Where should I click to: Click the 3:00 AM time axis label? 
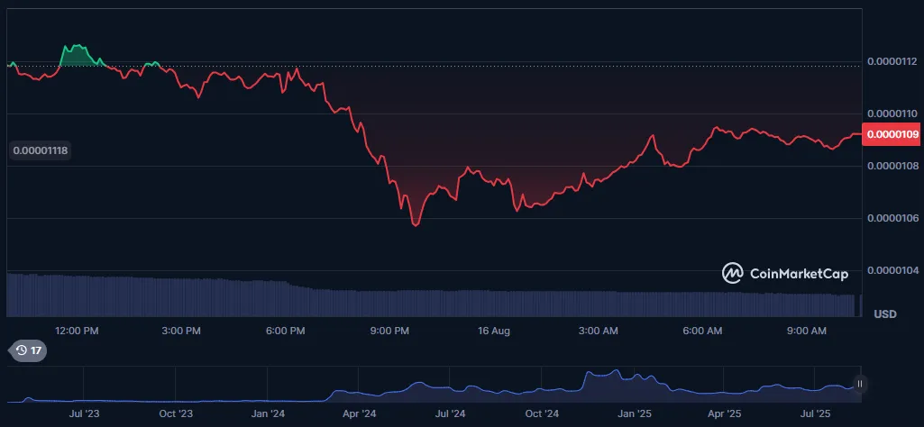[598, 332]
